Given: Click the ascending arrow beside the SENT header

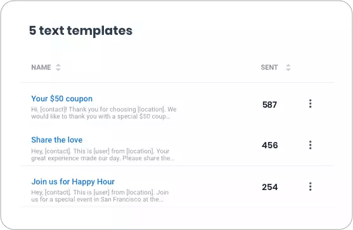Looking at the screenshot, I should point(288,65).
